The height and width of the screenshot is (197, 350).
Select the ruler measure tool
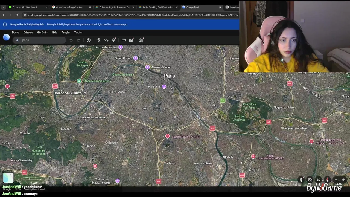(124, 40)
